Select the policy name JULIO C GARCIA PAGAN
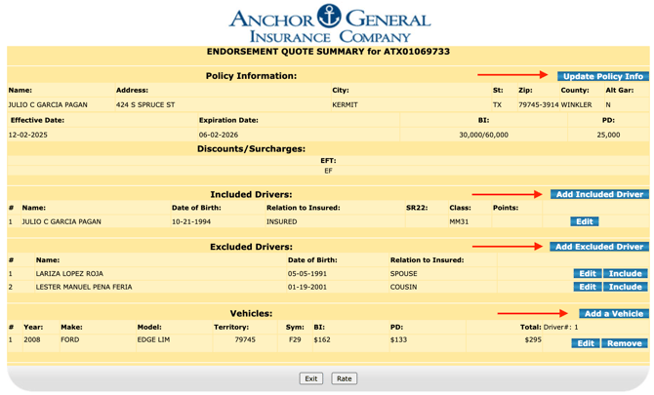This screenshot has height=395, width=654. [x=48, y=105]
